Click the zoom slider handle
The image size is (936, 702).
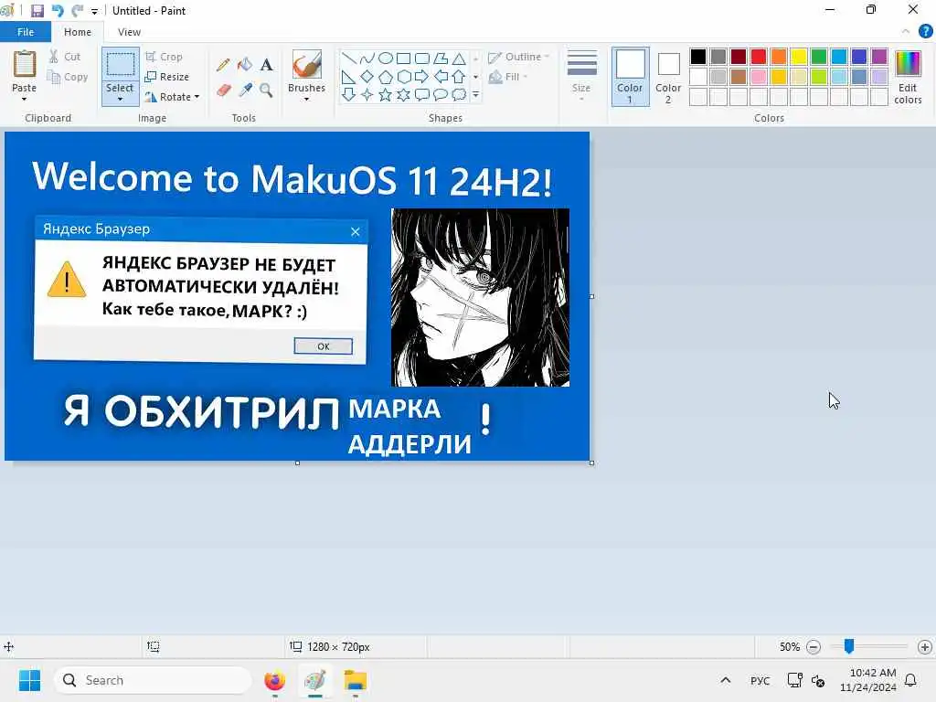click(x=849, y=646)
